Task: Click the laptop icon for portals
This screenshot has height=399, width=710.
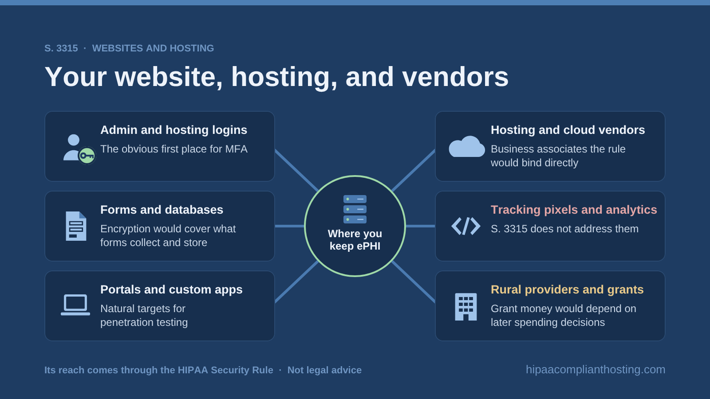Action: click(x=75, y=305)
